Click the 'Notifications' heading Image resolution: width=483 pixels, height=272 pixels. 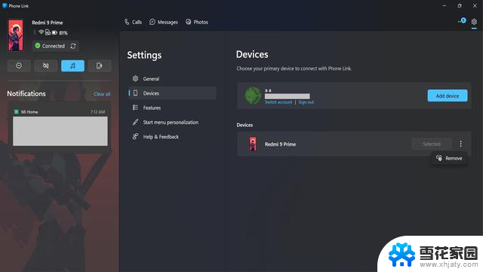(x=26, y=94)
